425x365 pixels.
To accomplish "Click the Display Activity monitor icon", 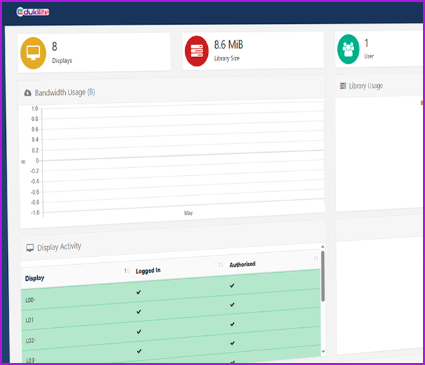I will (x=29, y=248).
